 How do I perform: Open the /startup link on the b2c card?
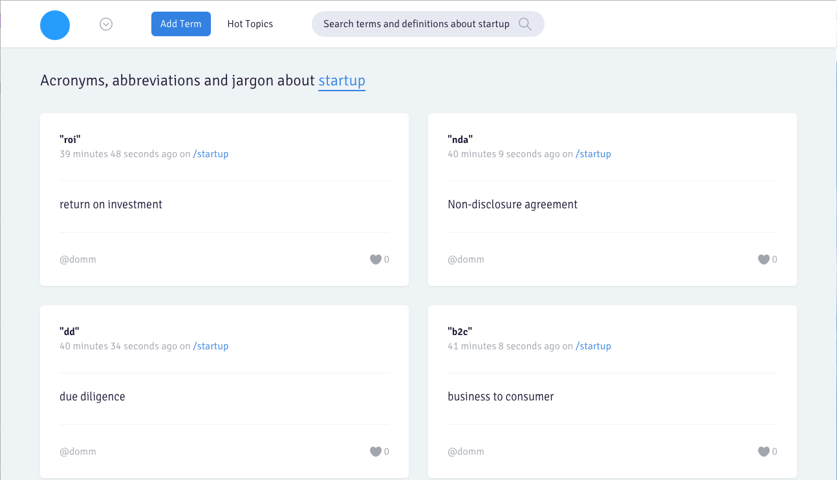pos(593,346)
